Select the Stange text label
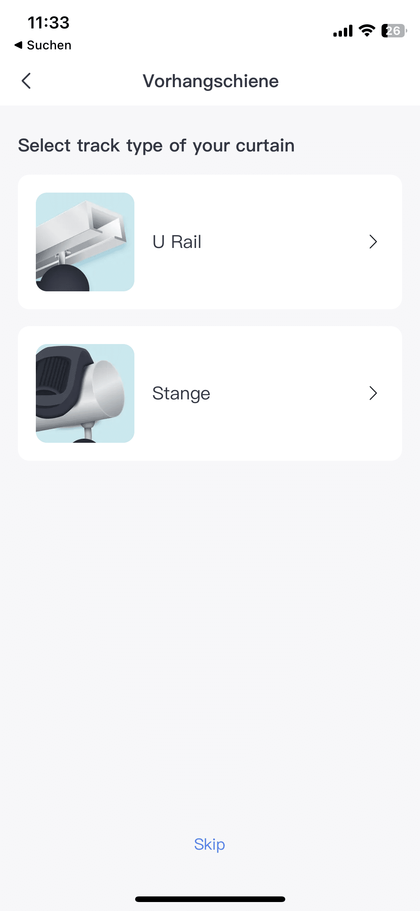Screen dimensions: 420x911 pyautogui.click(x=181, y=393)
